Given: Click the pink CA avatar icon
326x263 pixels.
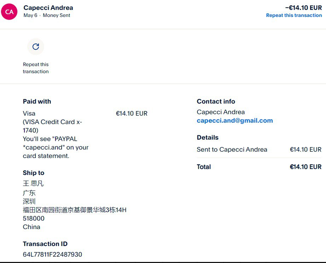Looking at the screenshot, I should point(9,12).
